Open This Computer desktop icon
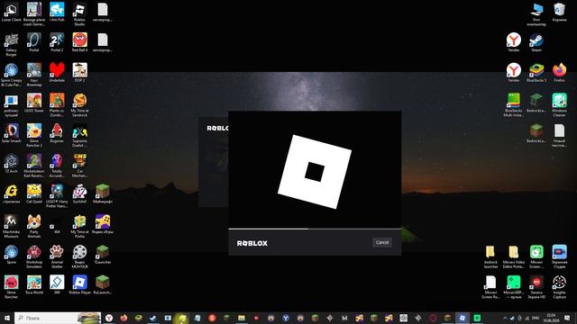The width and height of the screenshot is (577, 324). pyautogui.click(x=536, y=14)
